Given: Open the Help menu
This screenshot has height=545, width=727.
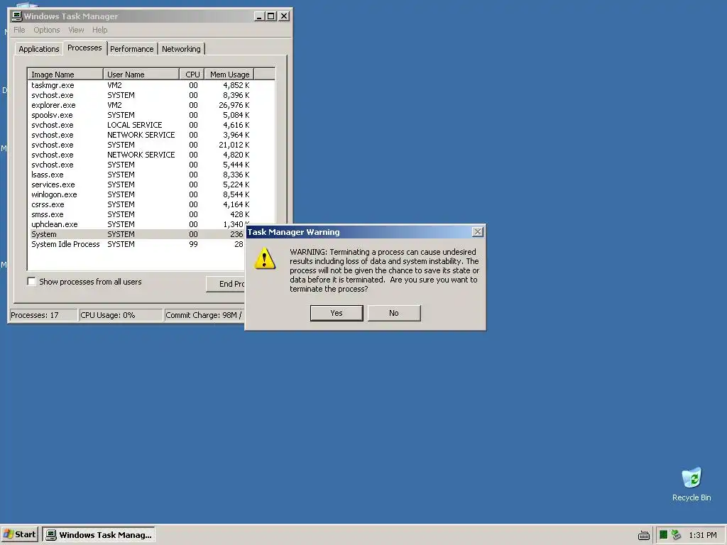Looking at the screenshot, I should coord(99,30).
